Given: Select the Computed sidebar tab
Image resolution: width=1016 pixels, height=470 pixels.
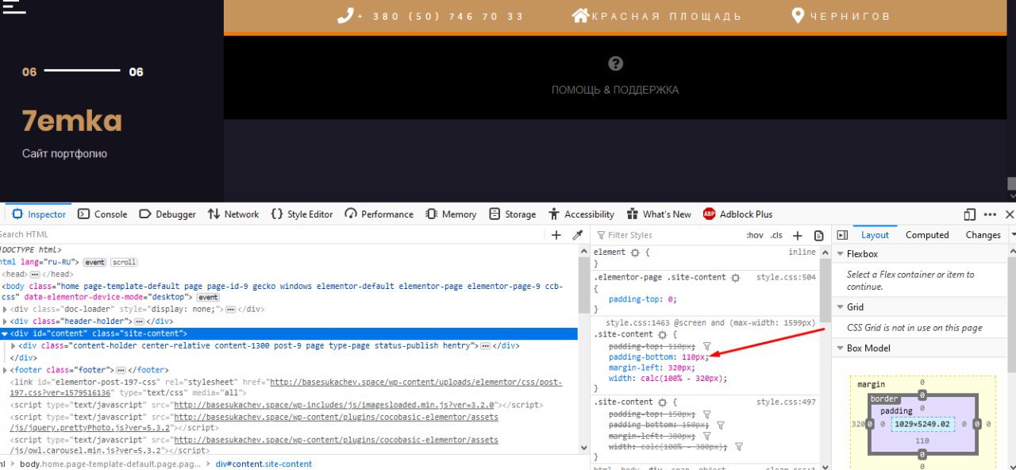Looking at the screenshot, I should point(927,235).
